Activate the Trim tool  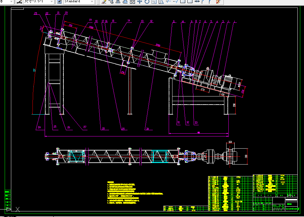[168, 2]
